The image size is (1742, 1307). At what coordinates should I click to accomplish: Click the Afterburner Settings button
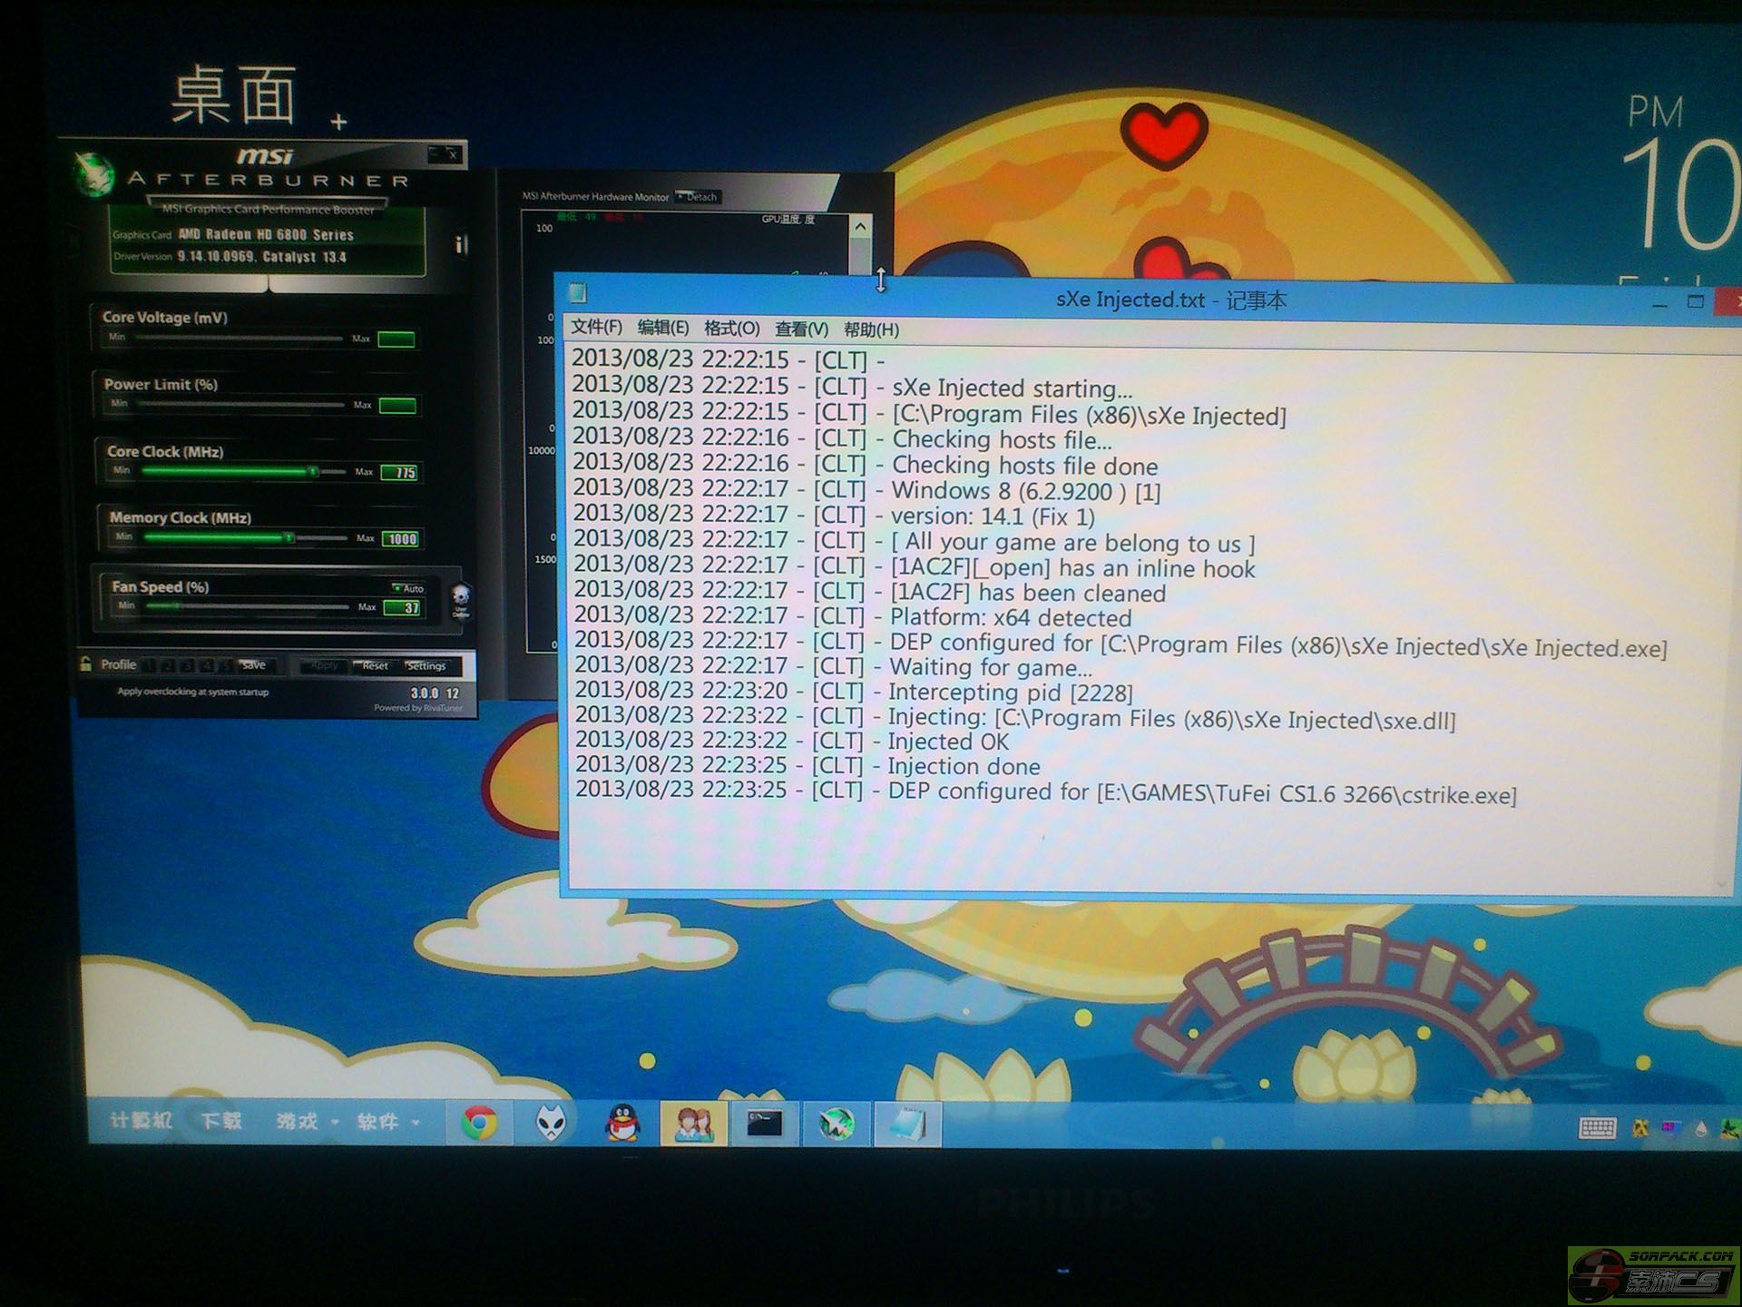(426, 665)
